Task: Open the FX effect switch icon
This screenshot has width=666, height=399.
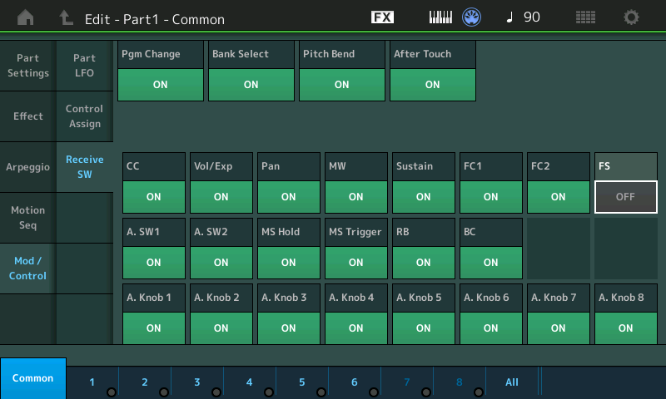Action: (x=382, y=17)
